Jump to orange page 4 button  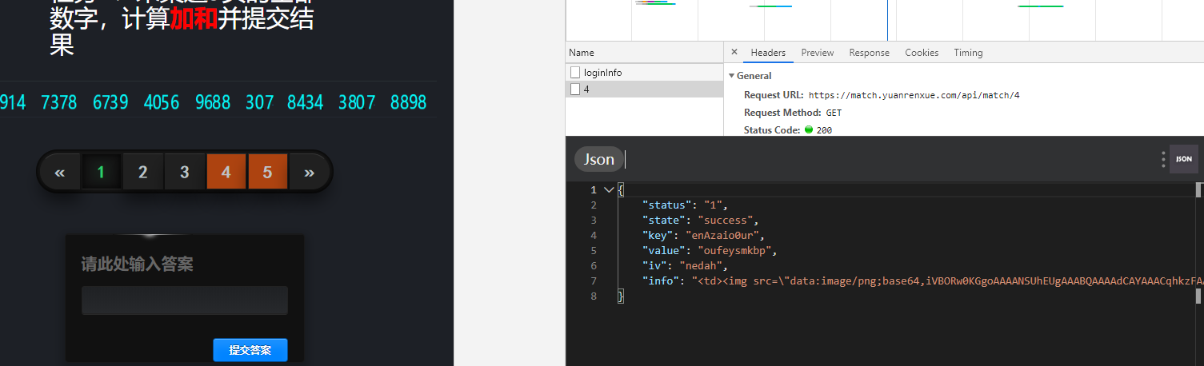tap(226, 172)
